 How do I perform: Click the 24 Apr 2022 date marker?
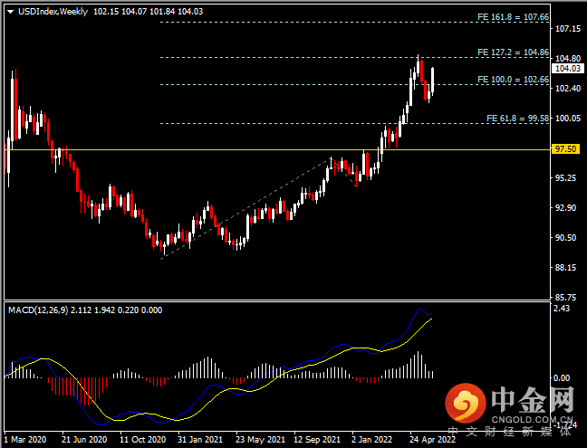coord(433,439)
